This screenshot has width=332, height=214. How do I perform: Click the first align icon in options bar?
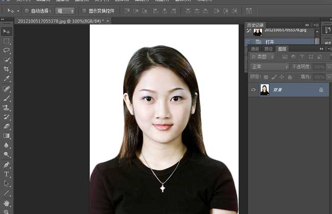pos(127,11)
